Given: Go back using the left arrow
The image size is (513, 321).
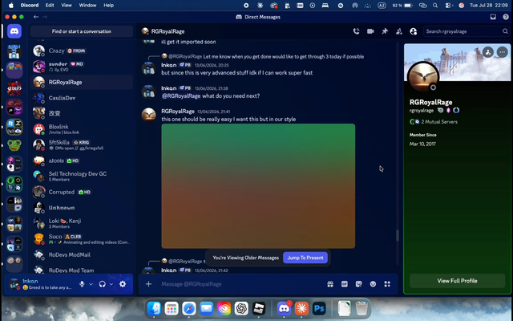Looking at the screenshot, I should pos(36,17).
